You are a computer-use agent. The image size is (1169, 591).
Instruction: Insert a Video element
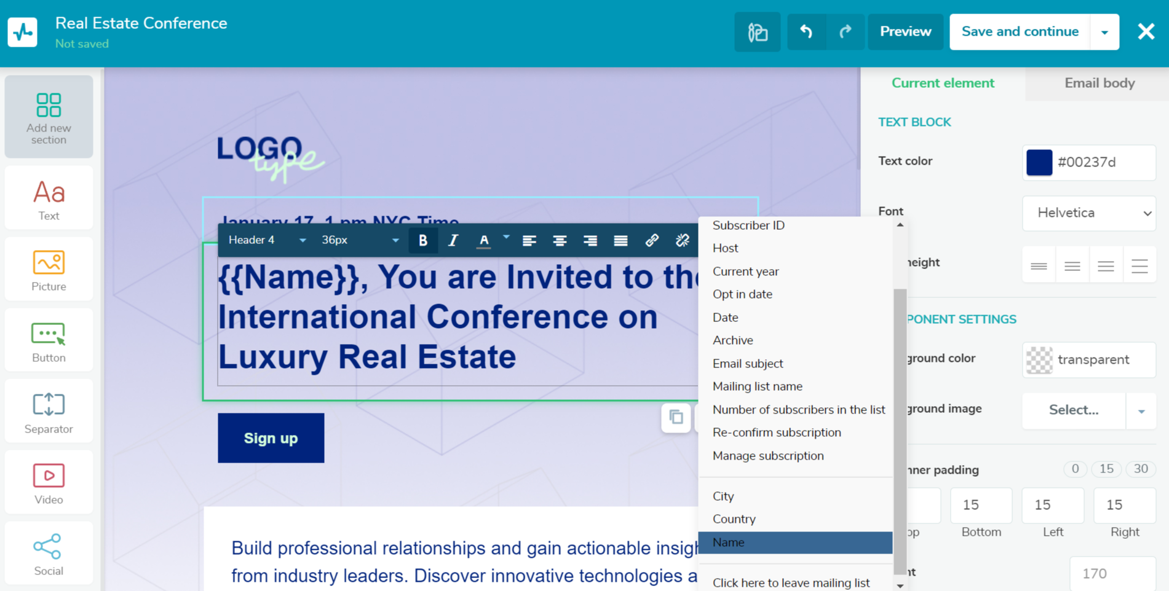tap(49, 482)
